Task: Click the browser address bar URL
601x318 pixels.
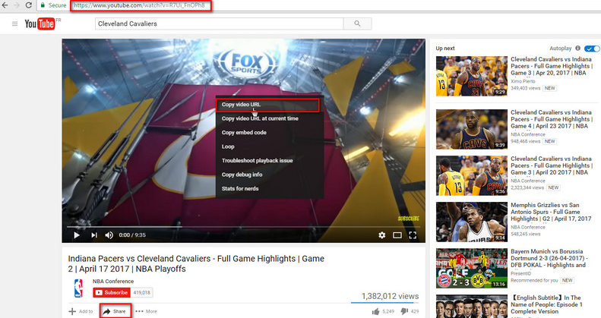Action: tap(141, 5)
